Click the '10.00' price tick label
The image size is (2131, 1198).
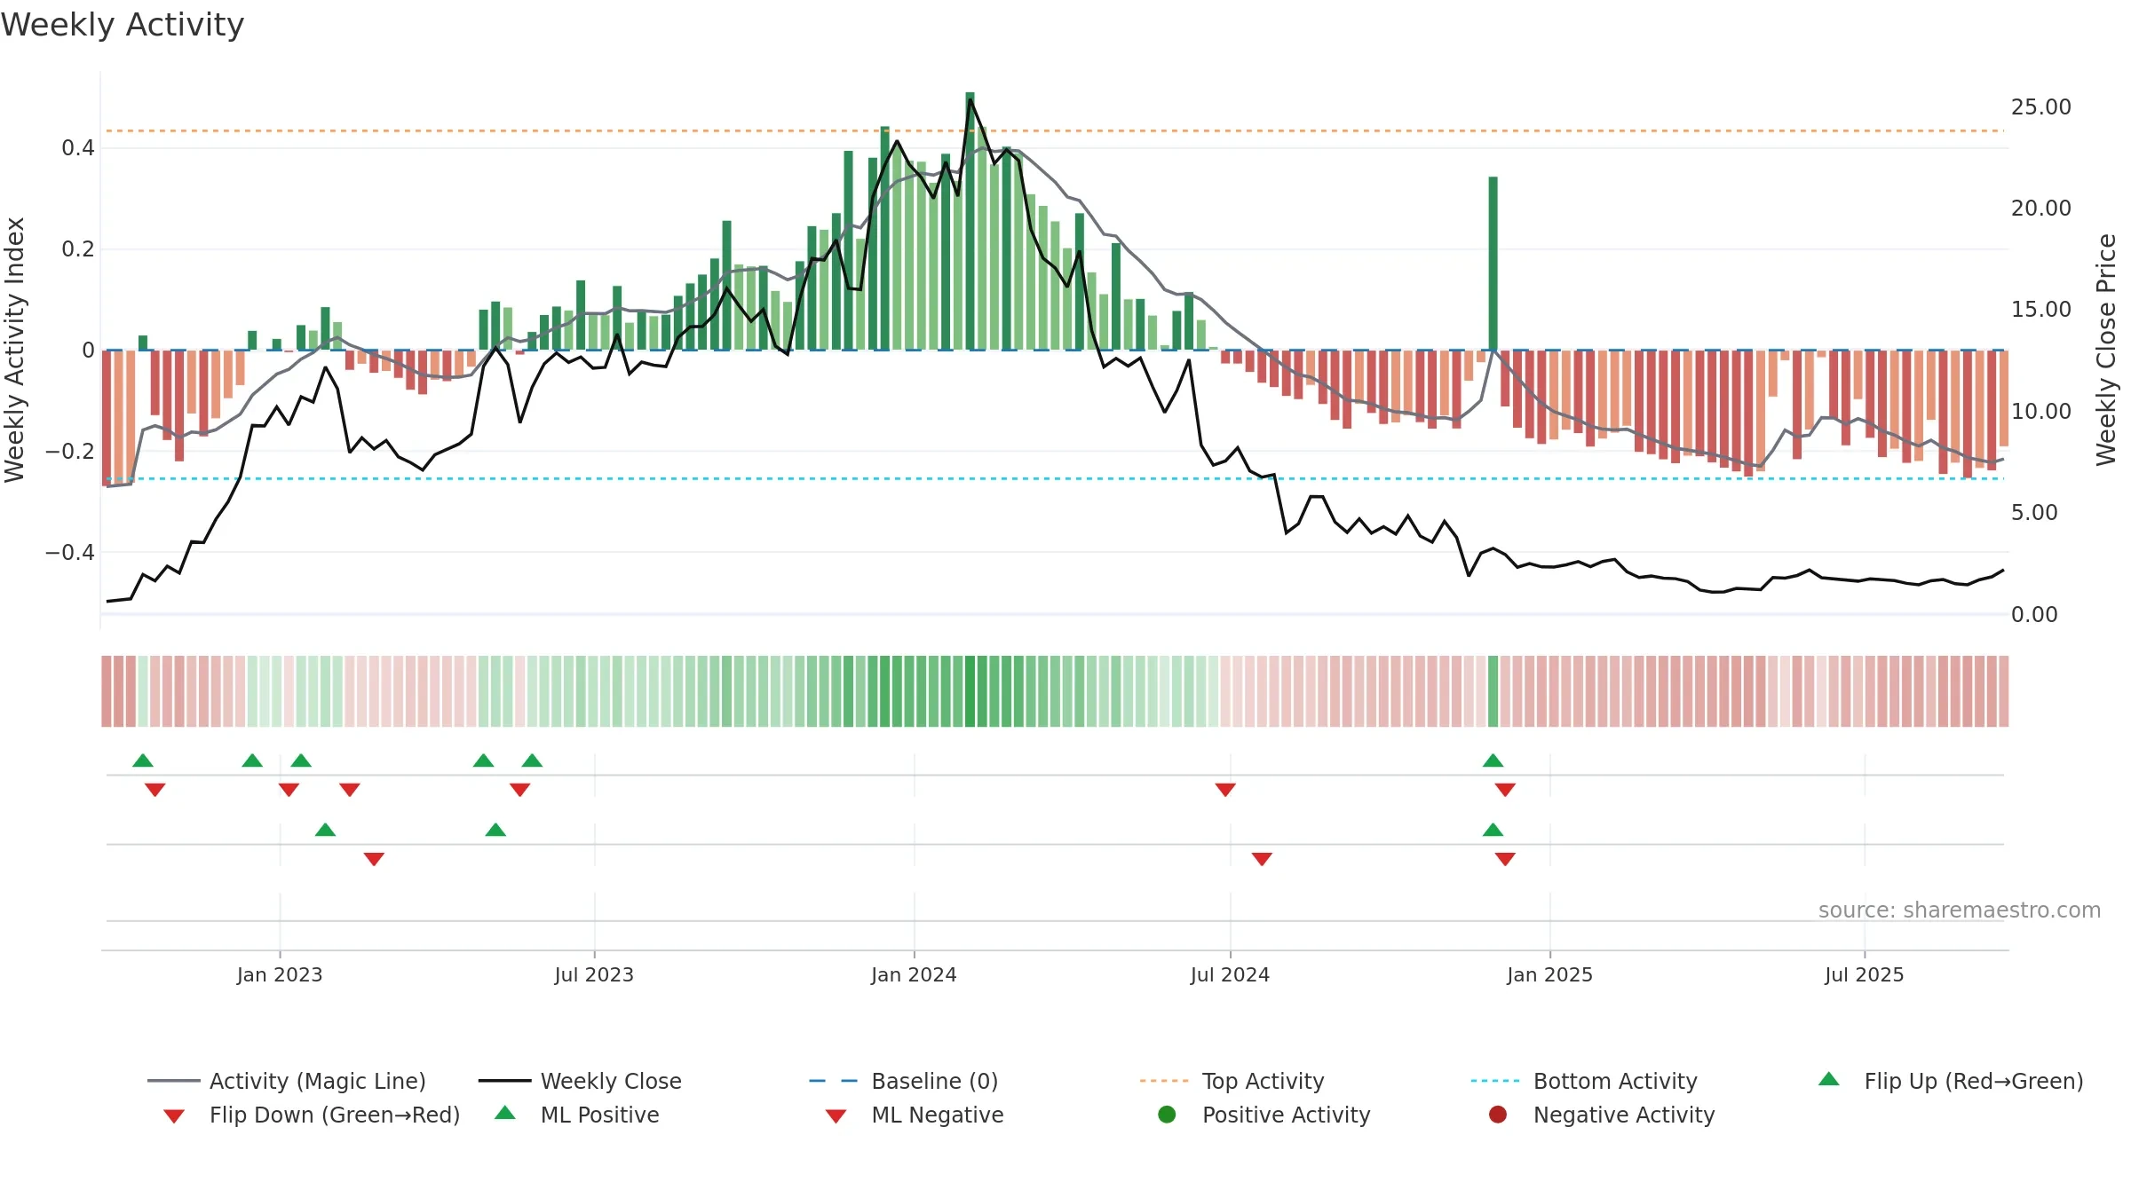pos(2040,412)
